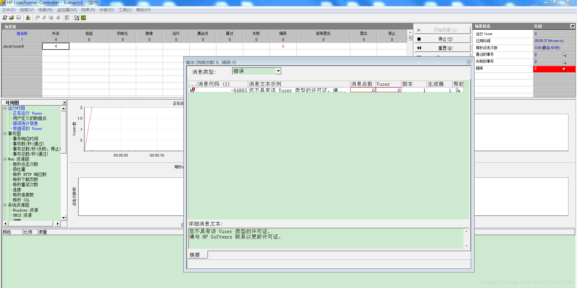Collapse the 运行时图 tree node
Screen dimensions: 577x288
[x=5, y=108]
